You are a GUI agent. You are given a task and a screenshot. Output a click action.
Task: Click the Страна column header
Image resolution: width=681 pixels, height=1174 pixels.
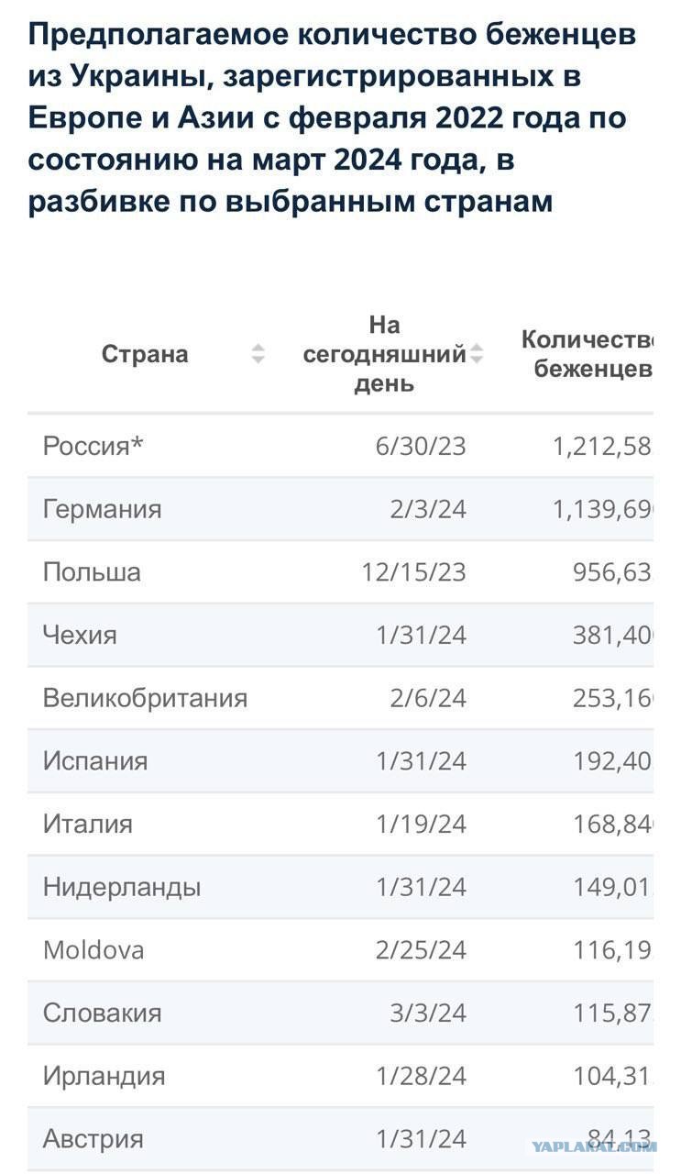click(x=145, y=354)
